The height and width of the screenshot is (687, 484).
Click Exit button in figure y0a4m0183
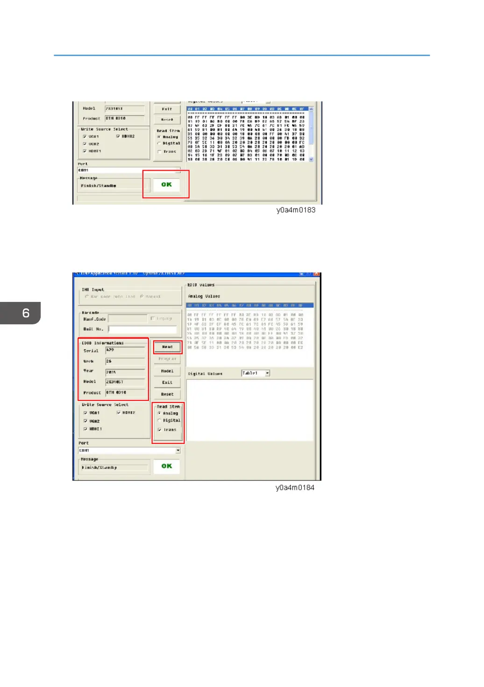[167, 109]
